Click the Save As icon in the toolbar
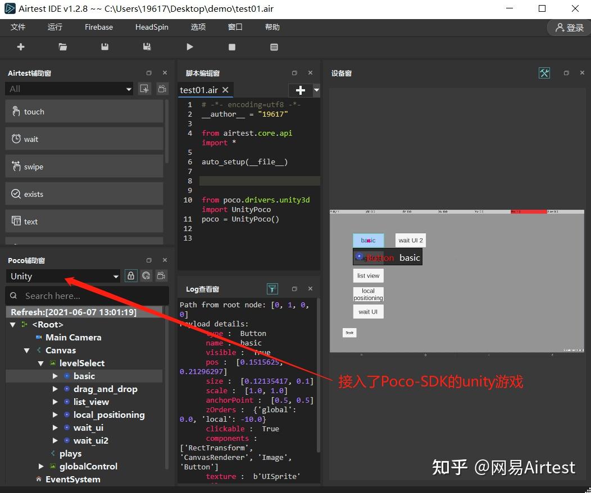This screenshot has width=591, height=493. tap(147, 47)
